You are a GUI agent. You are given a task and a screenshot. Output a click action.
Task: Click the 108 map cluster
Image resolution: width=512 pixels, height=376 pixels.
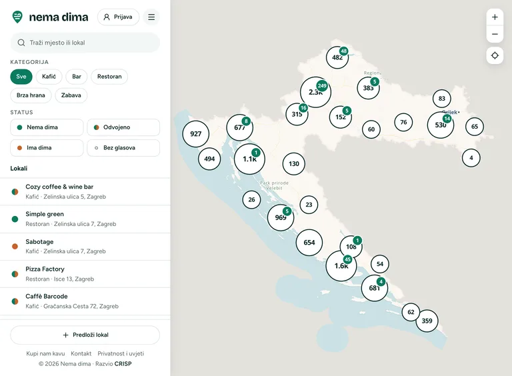click(x=351, y=247)
